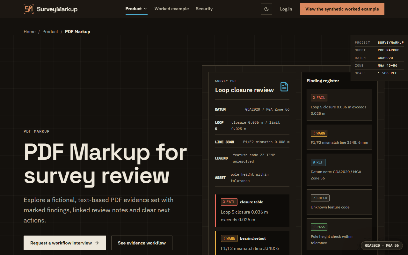The height and width of the screenshot is (255, 408).
Task: Open the Product dropdown menu
Action: click(x=136, y=9)
